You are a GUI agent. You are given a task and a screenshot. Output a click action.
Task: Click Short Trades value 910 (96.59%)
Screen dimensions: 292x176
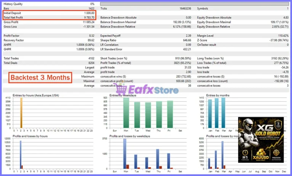[183, 58]
